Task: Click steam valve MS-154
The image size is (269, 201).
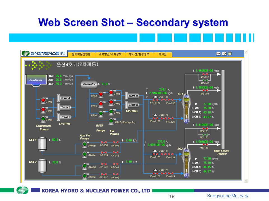Action: 205,145
